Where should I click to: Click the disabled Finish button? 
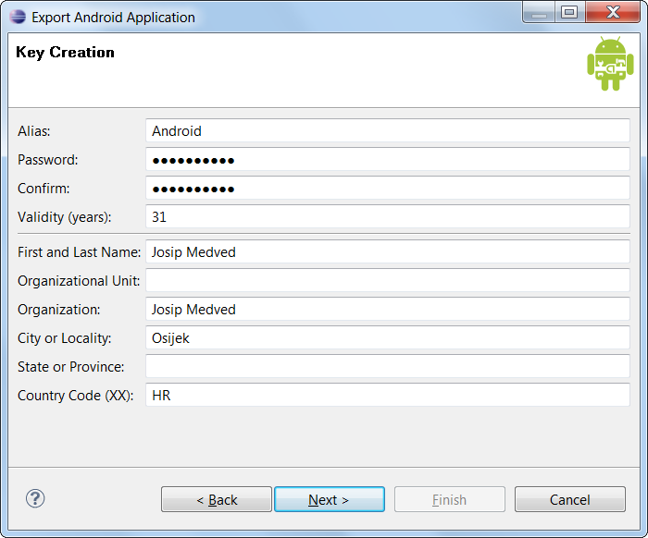[x=449, y=499]
